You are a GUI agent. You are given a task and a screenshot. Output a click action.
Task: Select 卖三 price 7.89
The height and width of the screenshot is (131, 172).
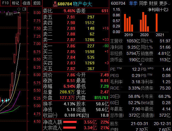(71, 28)
